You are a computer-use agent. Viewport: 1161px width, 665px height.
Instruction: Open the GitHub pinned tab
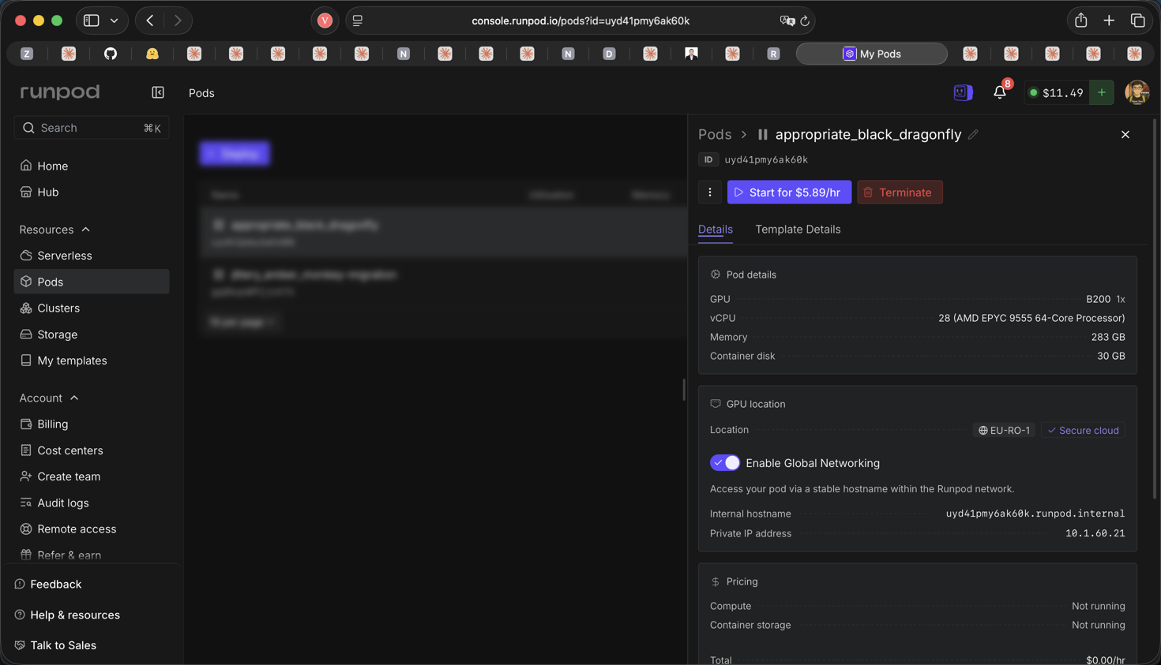click(111, 54)
